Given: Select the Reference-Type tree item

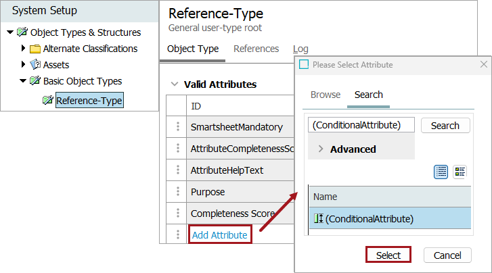Looking at the screenshot, I should [x=89, y=101].
